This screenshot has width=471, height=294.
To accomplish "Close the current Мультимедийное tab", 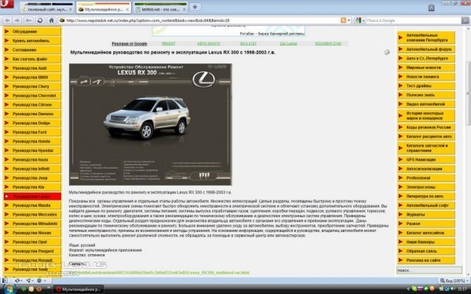I will point(127,9).
